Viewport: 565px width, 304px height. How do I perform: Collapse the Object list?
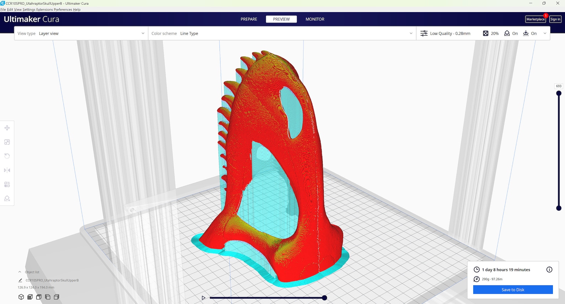pyautogui.click(x=20, y=272)
